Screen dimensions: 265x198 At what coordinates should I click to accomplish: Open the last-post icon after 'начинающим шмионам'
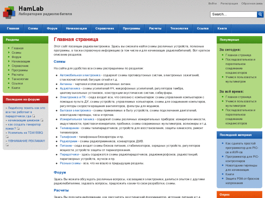point(42,120)
